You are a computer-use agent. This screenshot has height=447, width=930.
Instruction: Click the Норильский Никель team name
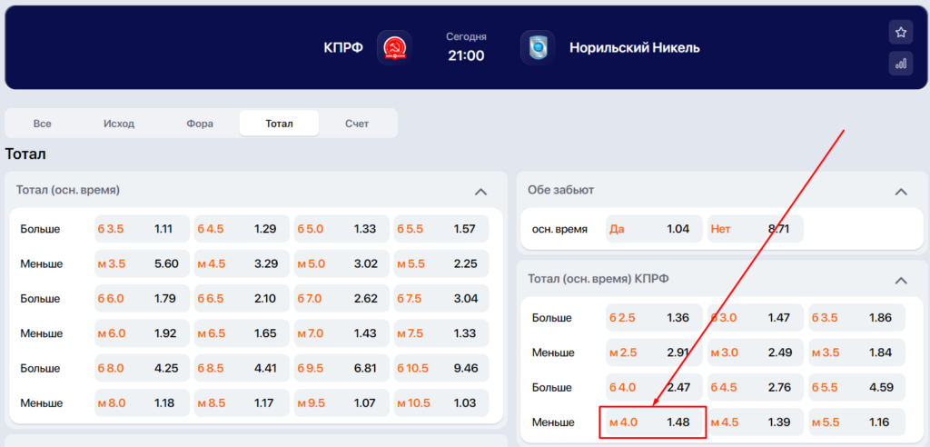click(x=635, y=47)
